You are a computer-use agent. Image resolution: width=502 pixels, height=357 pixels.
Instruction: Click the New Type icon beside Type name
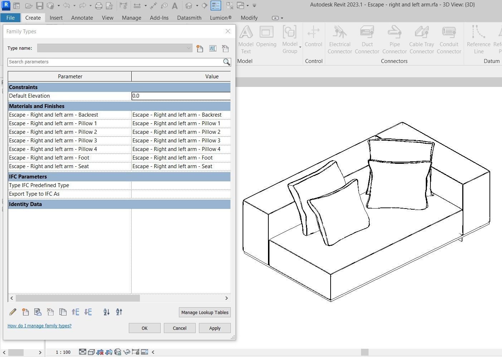coord(200,48)
